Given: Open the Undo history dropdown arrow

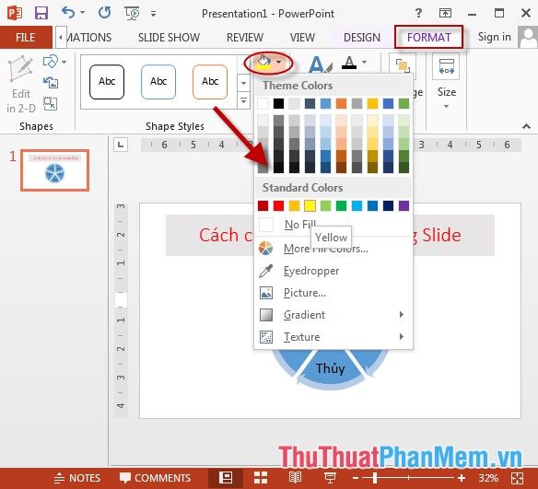Looking at the screenshot, I should coord(82,13).
